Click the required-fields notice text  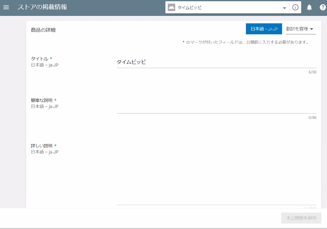(246, 42)
